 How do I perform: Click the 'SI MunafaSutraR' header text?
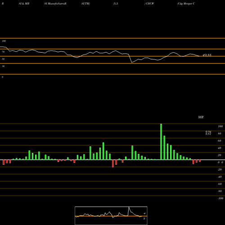(x=55, y=4)
